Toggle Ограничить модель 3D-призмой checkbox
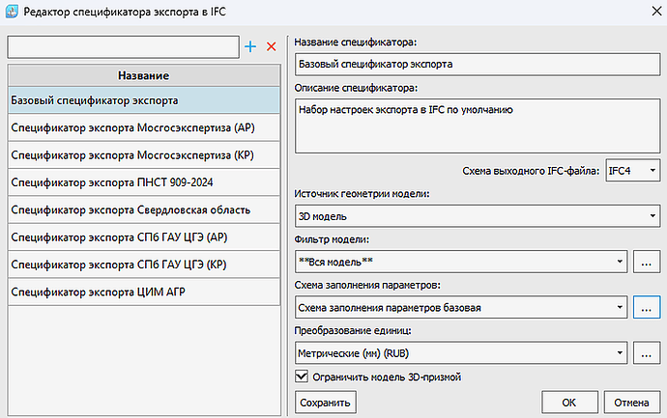667x418 pixels. (x=302, y=376)
